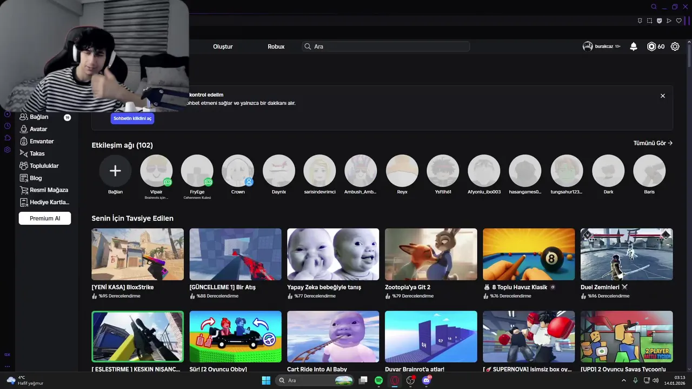Show hidden system tray icons
692x389 pixels.
(624, 380)
